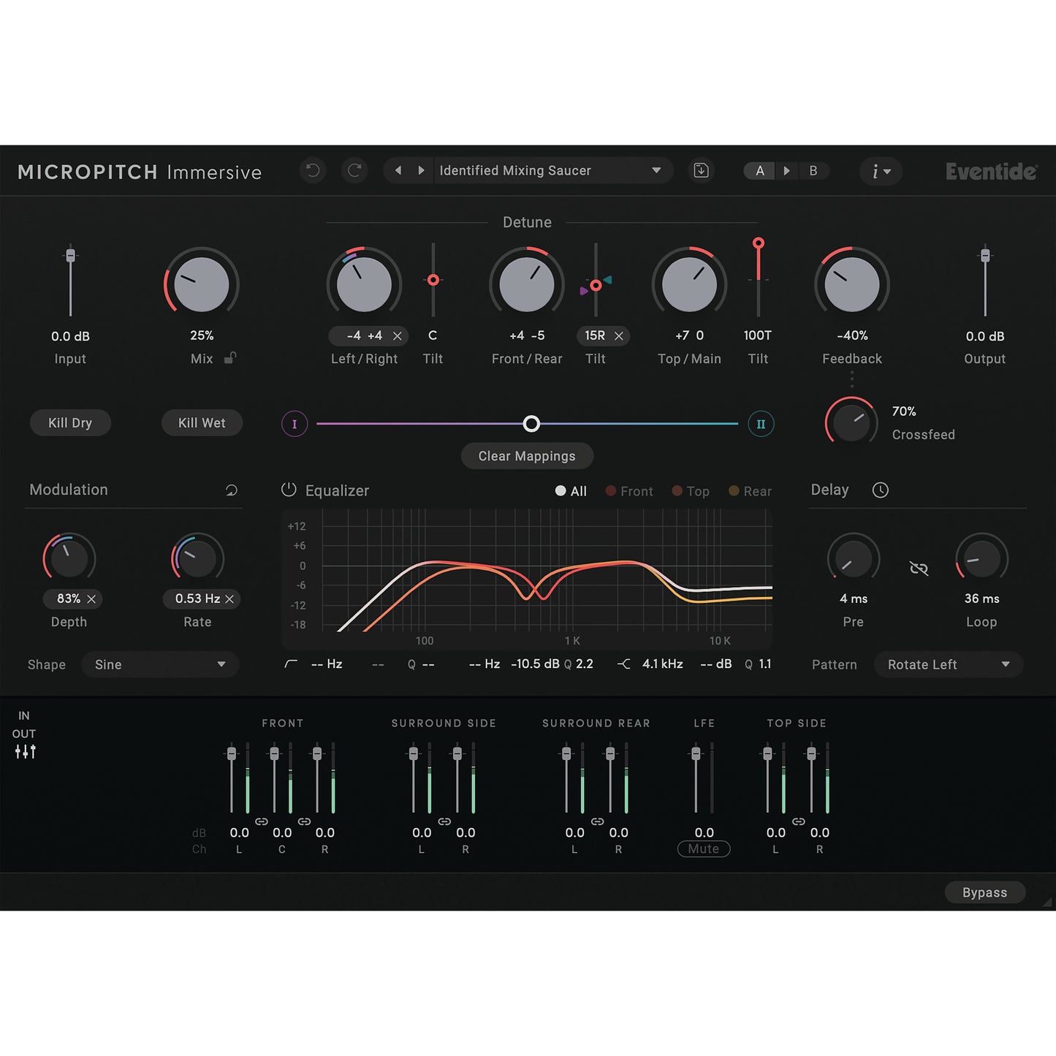The height and width of the screenshot is (1056, 1056).
Task: Toggle the Equalizer power icon
Action: [x=289, y=490]
